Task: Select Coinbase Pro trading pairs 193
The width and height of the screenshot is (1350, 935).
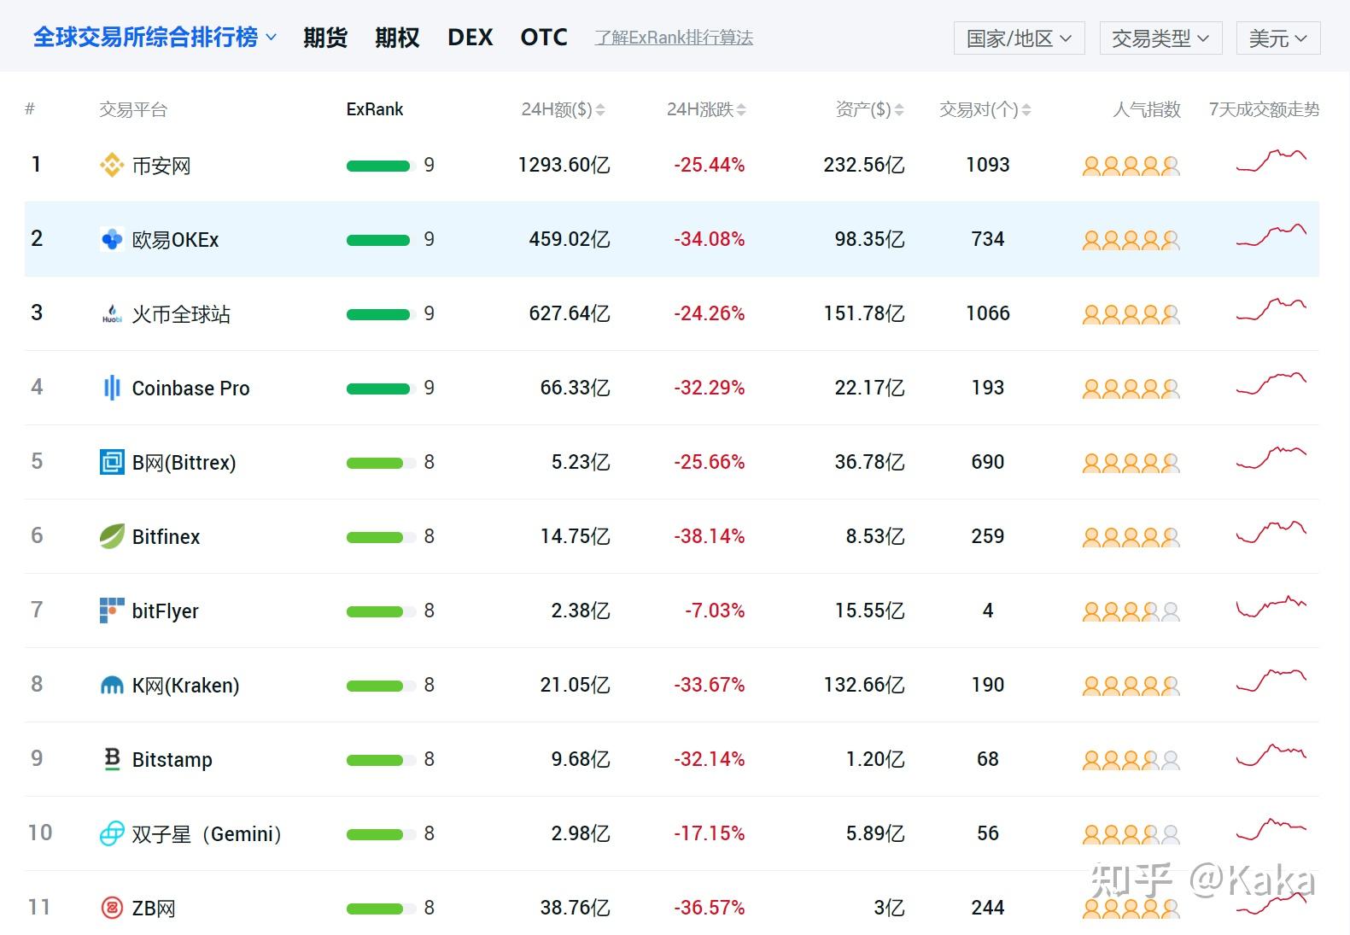Action: (x=988, y=388)
